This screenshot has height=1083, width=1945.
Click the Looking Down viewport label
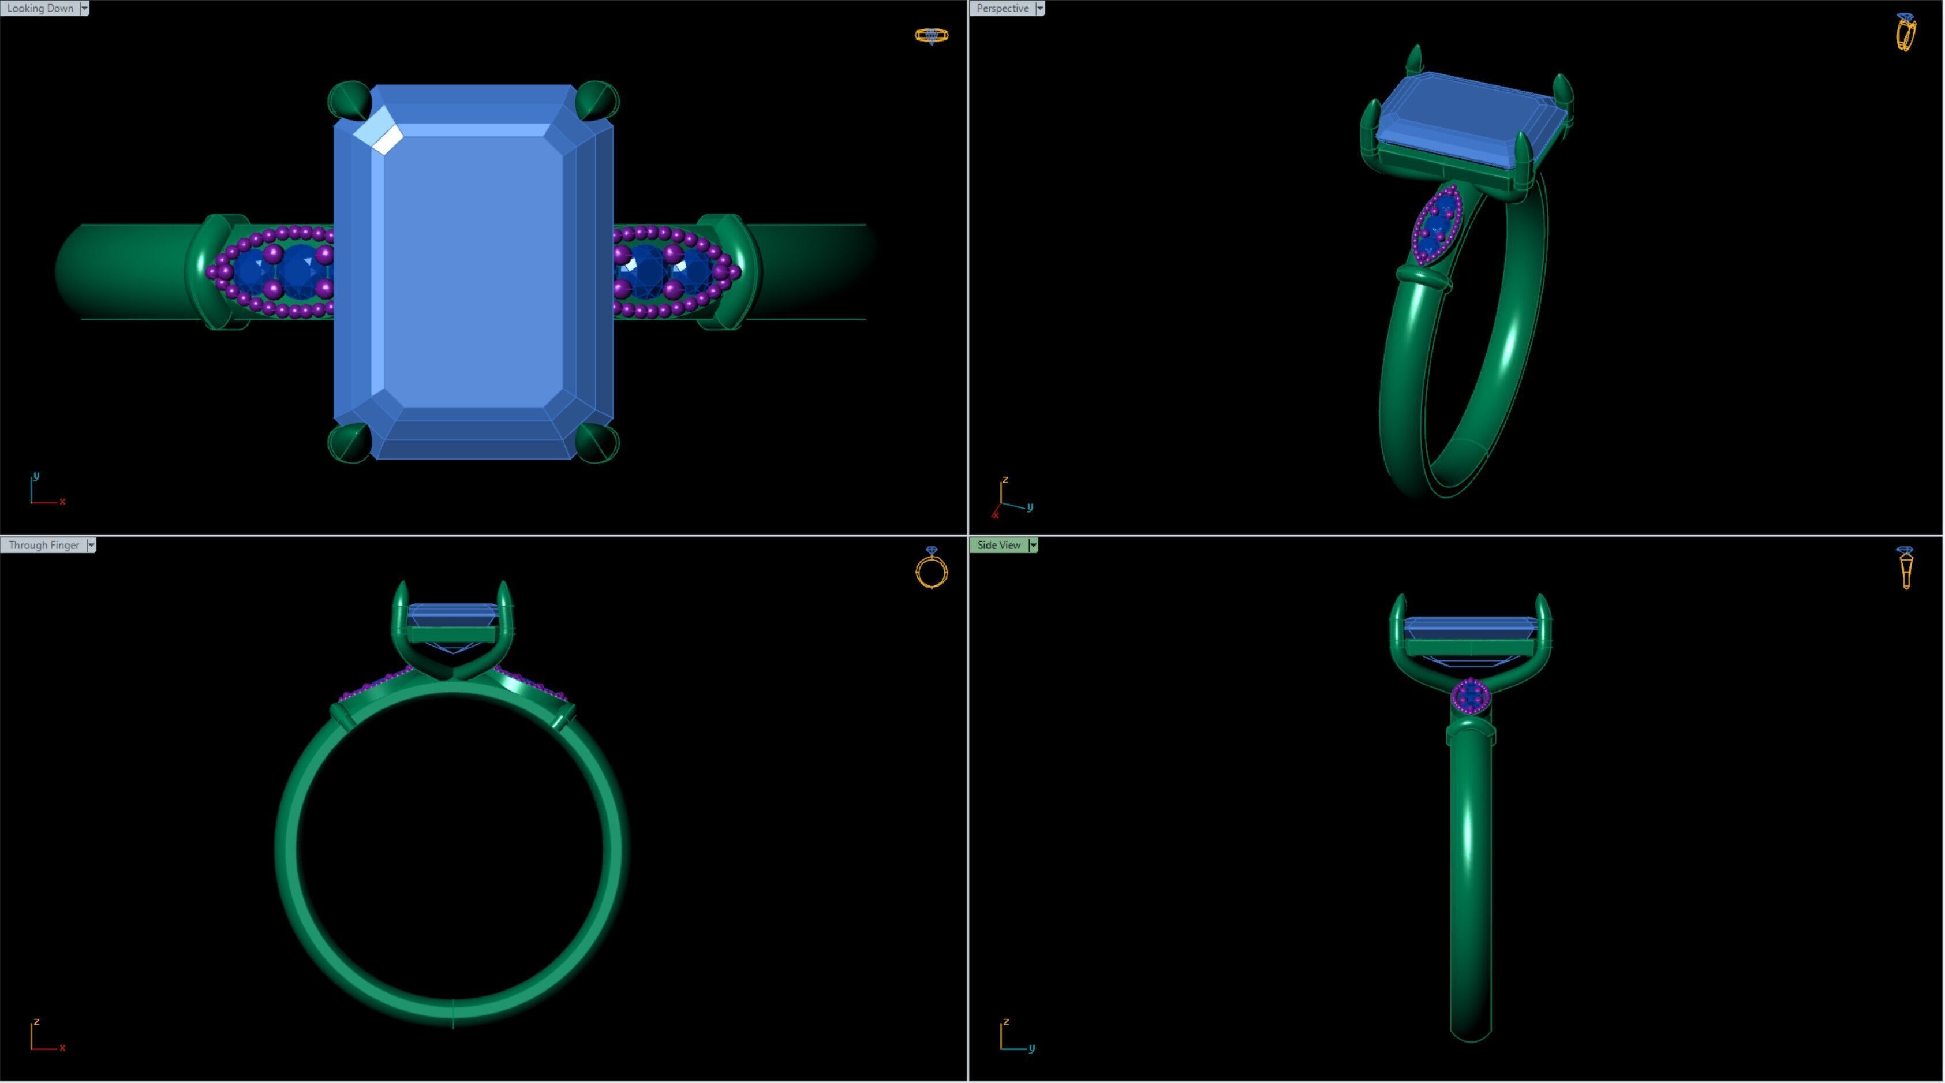tap(40, 8)
